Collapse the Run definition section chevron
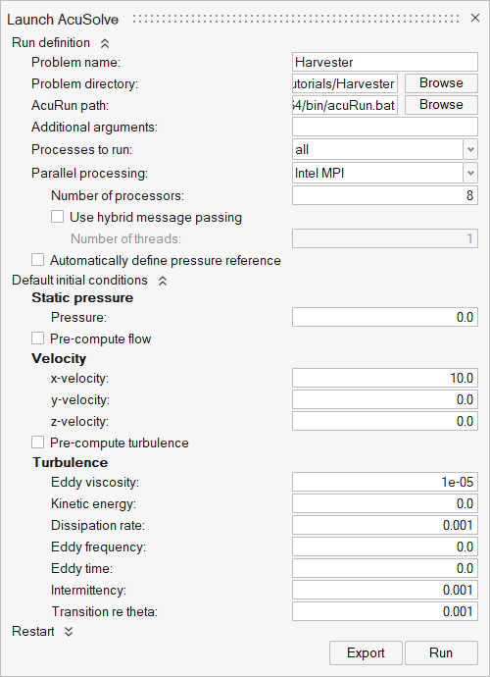 pos(105,43)
